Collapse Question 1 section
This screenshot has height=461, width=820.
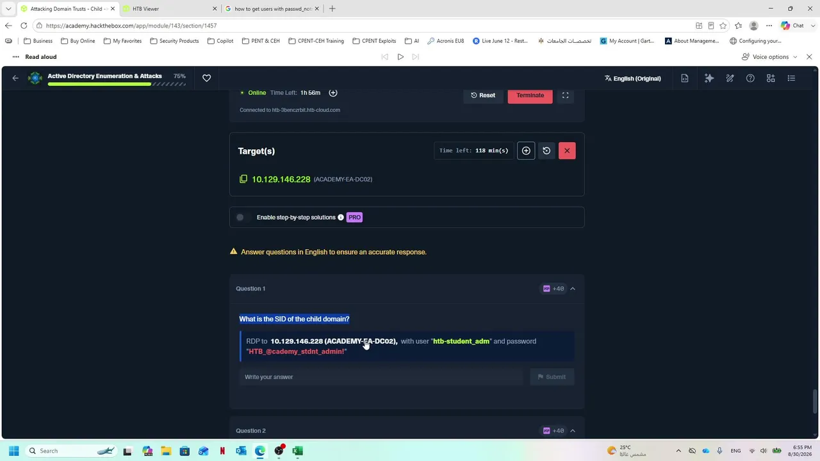click(573, 289)
